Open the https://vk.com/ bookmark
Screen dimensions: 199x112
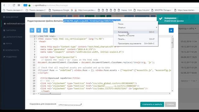[142, 10]
